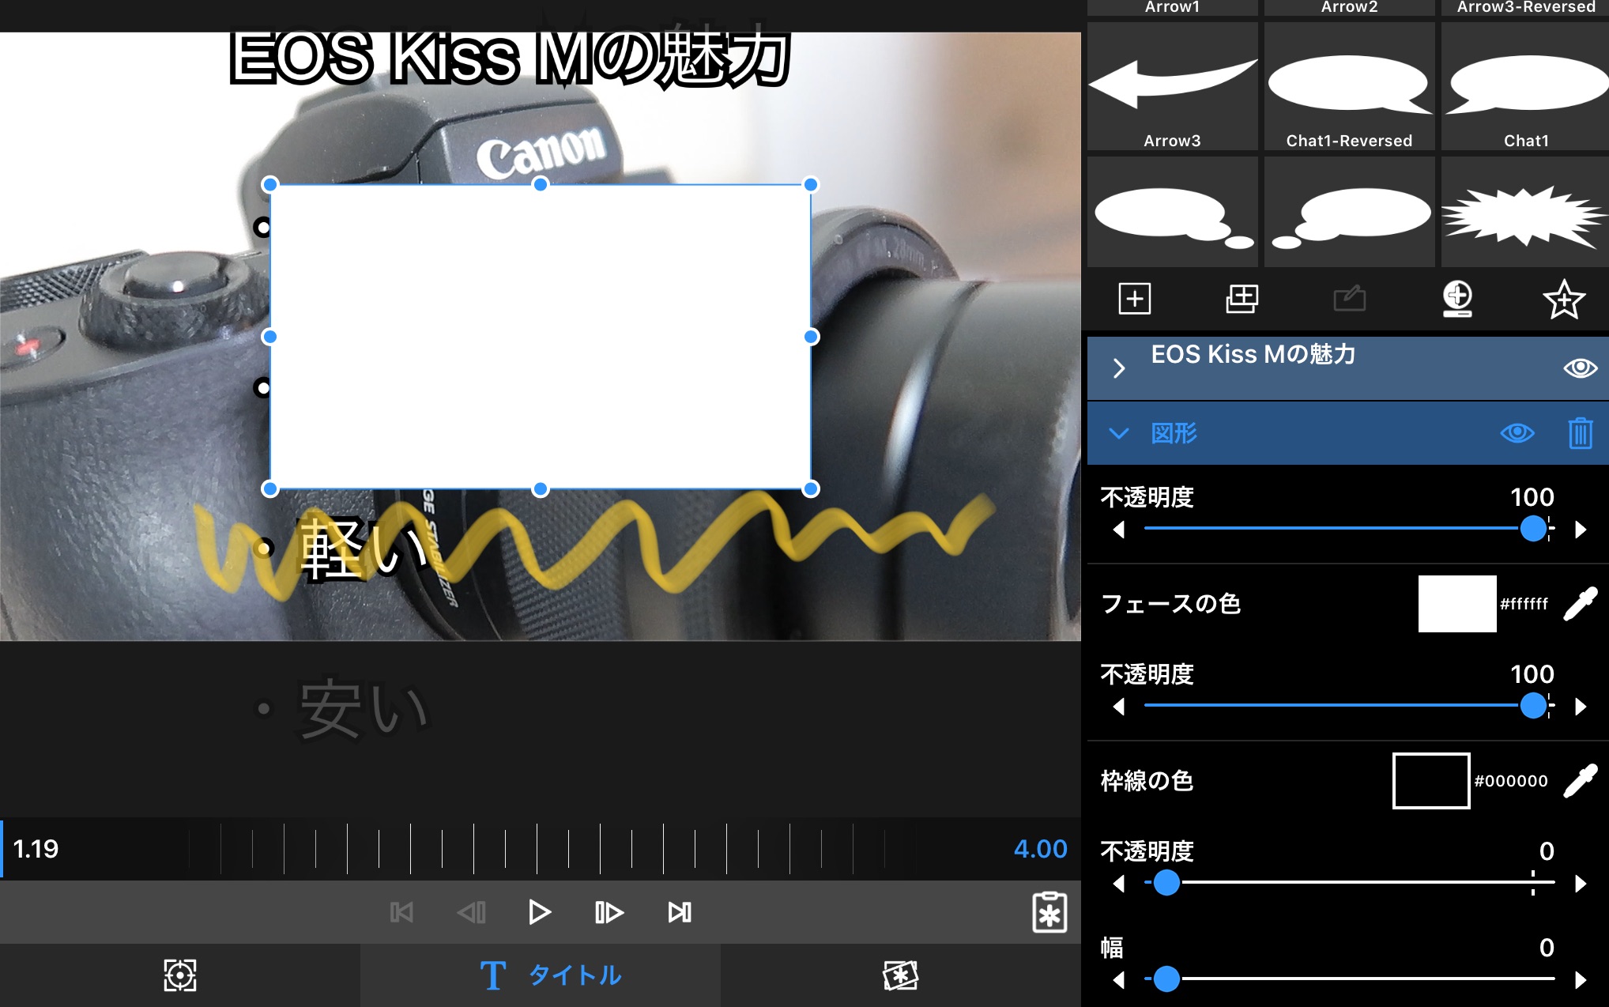Click the top-center handle of the white rectangle
1609x1007 pixels.
click(x=541, y=184)
